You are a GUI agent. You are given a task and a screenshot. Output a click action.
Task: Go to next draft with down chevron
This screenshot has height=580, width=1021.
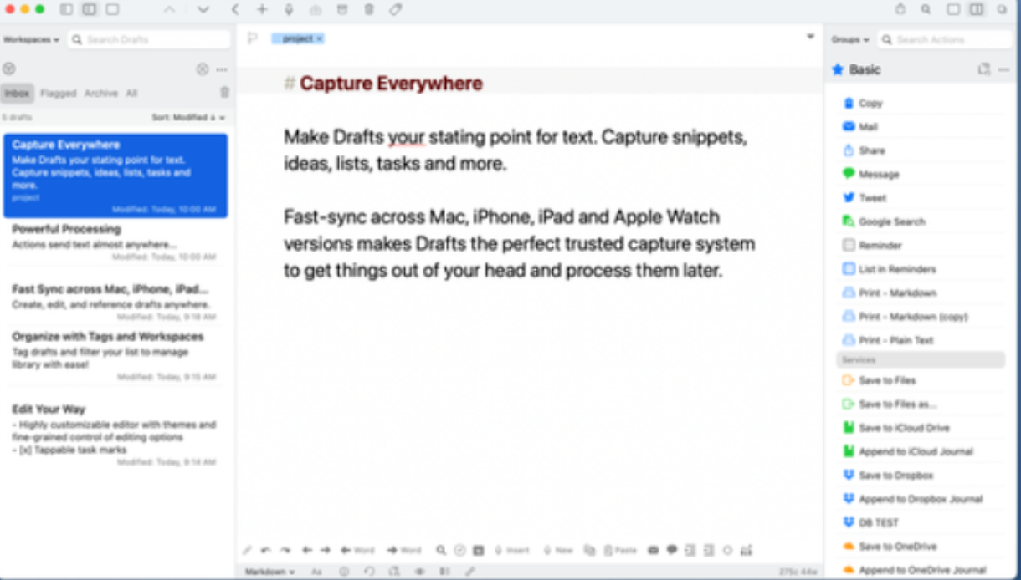203,9
